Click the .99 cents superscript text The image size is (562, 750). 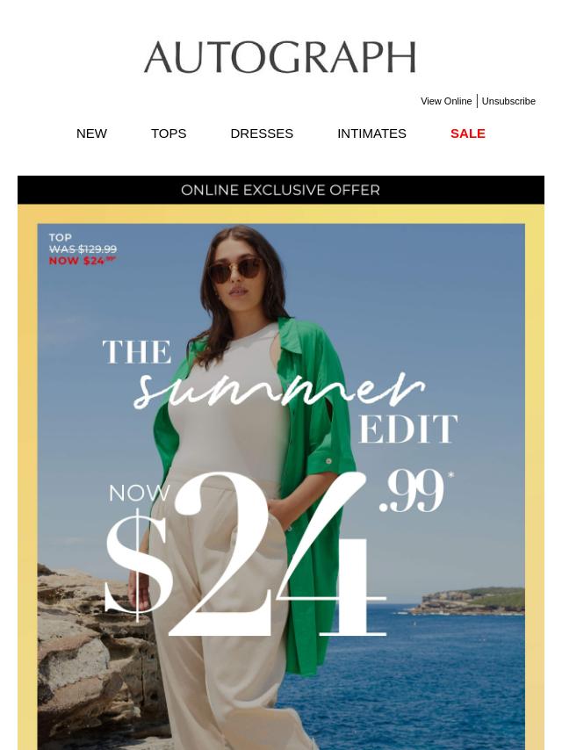414,490
